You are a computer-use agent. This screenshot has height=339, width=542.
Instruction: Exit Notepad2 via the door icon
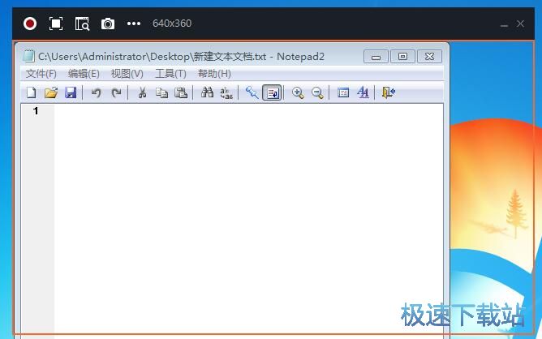(389, 92)
